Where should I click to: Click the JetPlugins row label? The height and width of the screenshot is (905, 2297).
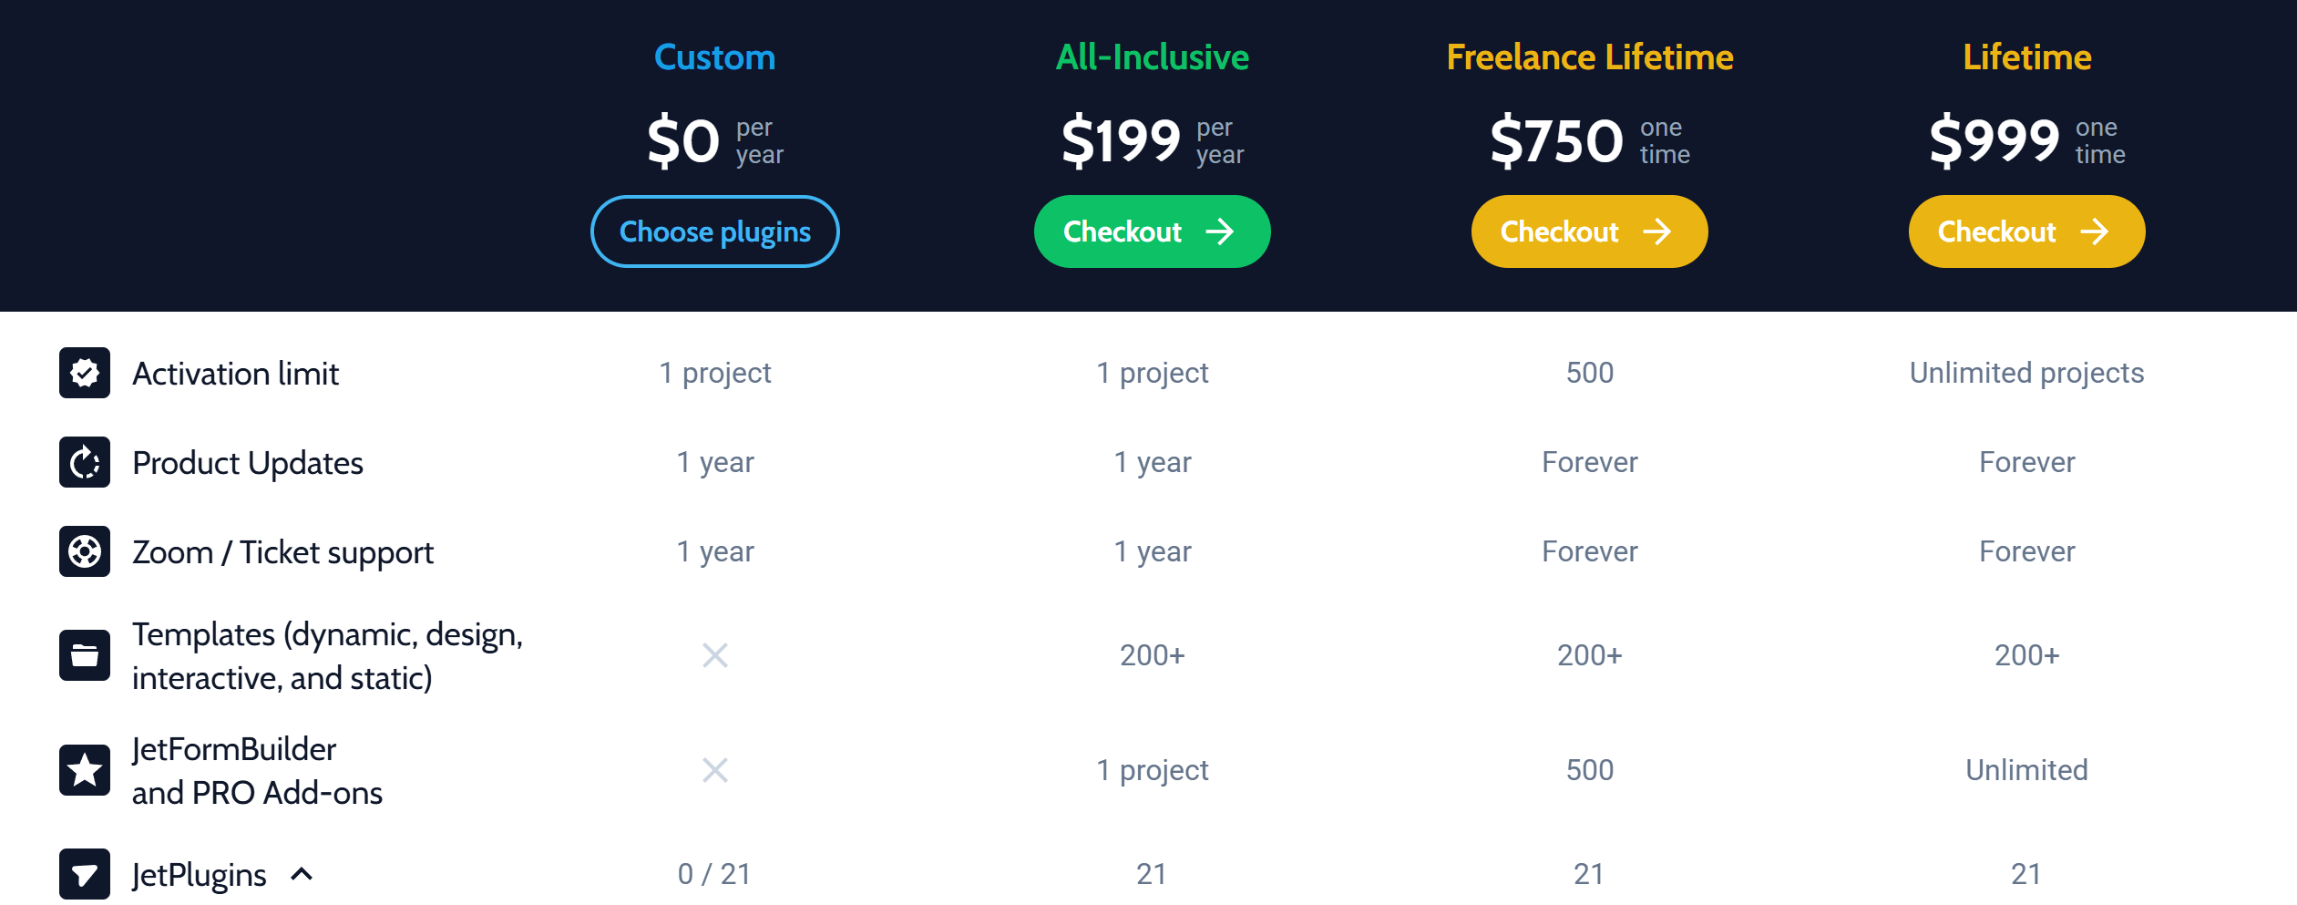pyautogui.click(x=200, y=875)
